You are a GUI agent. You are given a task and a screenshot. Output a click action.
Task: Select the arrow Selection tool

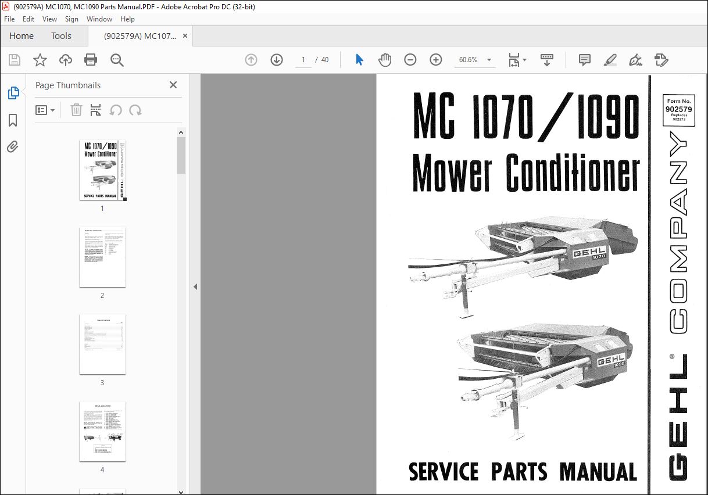click(359, 60)
